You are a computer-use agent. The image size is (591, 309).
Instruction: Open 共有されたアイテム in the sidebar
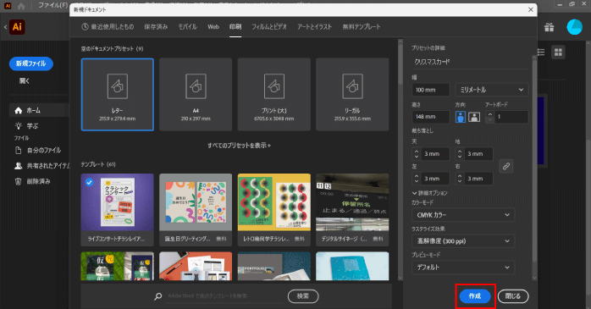(41, 166)
